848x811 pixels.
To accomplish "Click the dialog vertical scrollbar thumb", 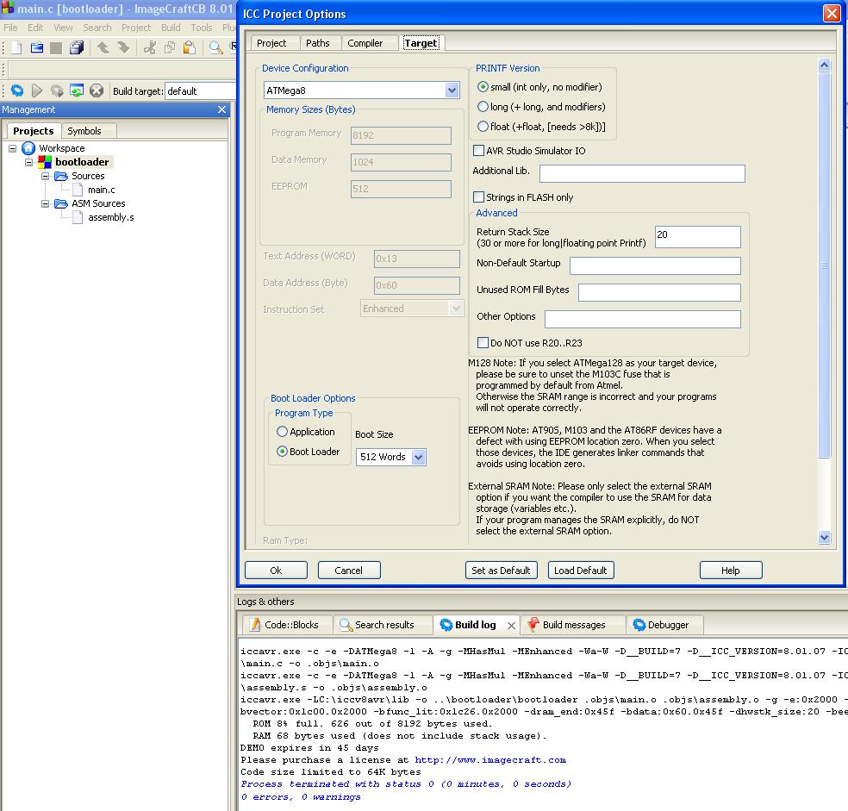I will point(824,265).
